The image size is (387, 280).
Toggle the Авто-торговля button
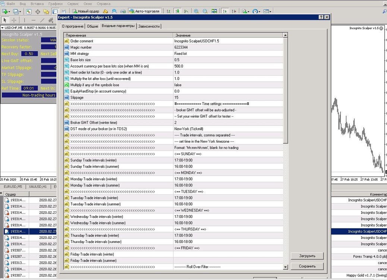(144, 11)
